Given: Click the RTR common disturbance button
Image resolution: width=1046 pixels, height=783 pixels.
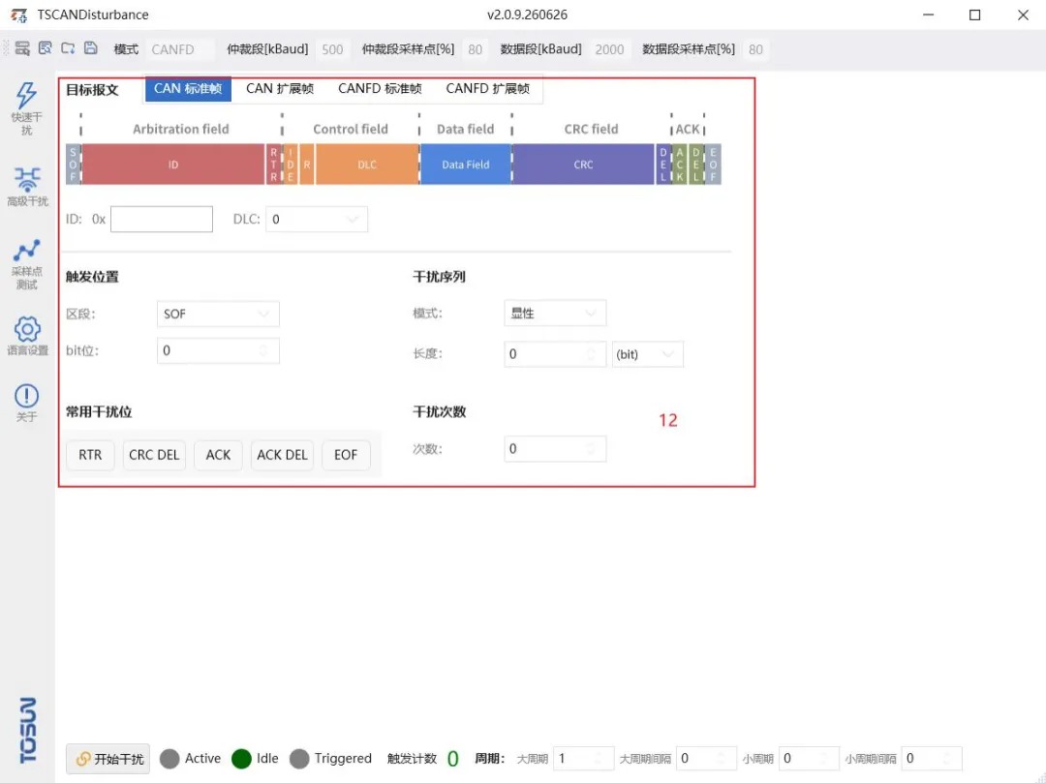Looking at the screenshot, I should pyautogui.click(x=90, y=455).
